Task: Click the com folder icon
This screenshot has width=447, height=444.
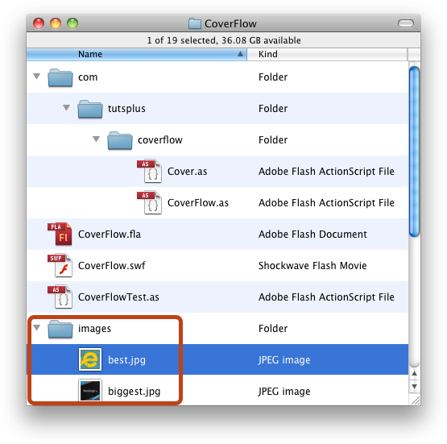Action: [x=60, y=77]
